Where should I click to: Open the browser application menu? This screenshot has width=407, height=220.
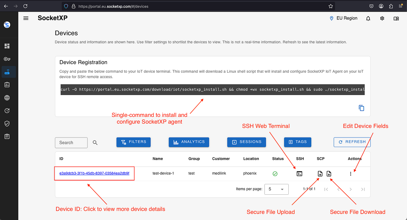coord(400,6)
